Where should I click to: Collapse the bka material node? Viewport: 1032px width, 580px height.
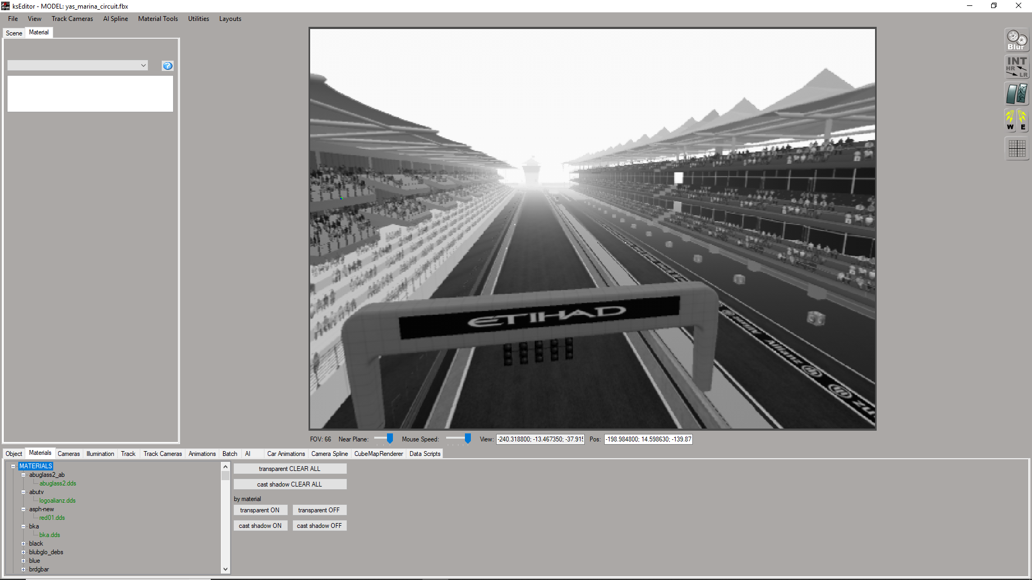pyautogui.click(x=23, y=526)
